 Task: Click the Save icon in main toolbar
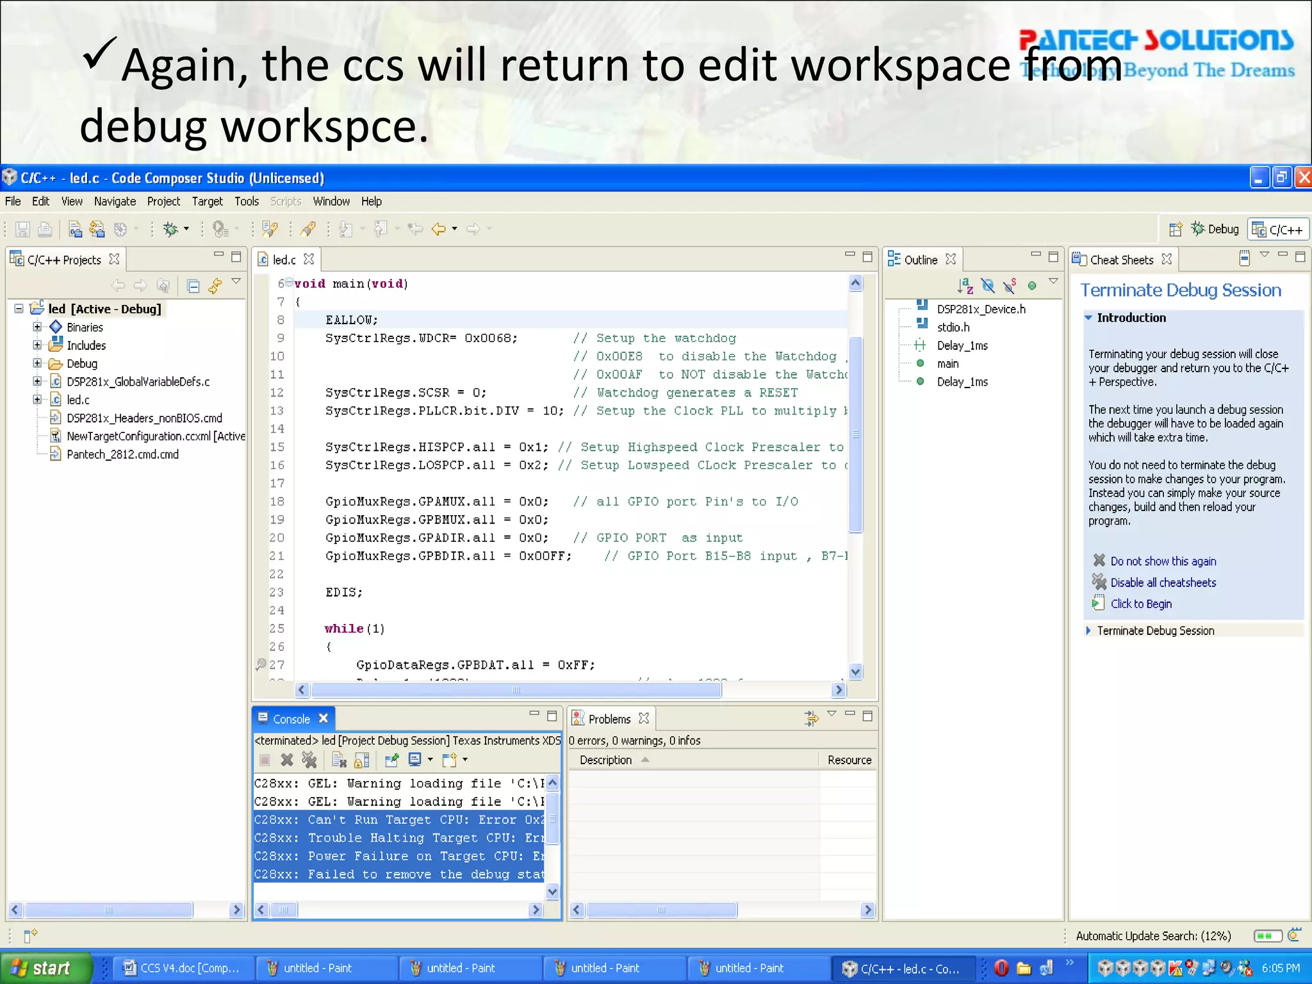pyautogui.click(x=23, y=229)
